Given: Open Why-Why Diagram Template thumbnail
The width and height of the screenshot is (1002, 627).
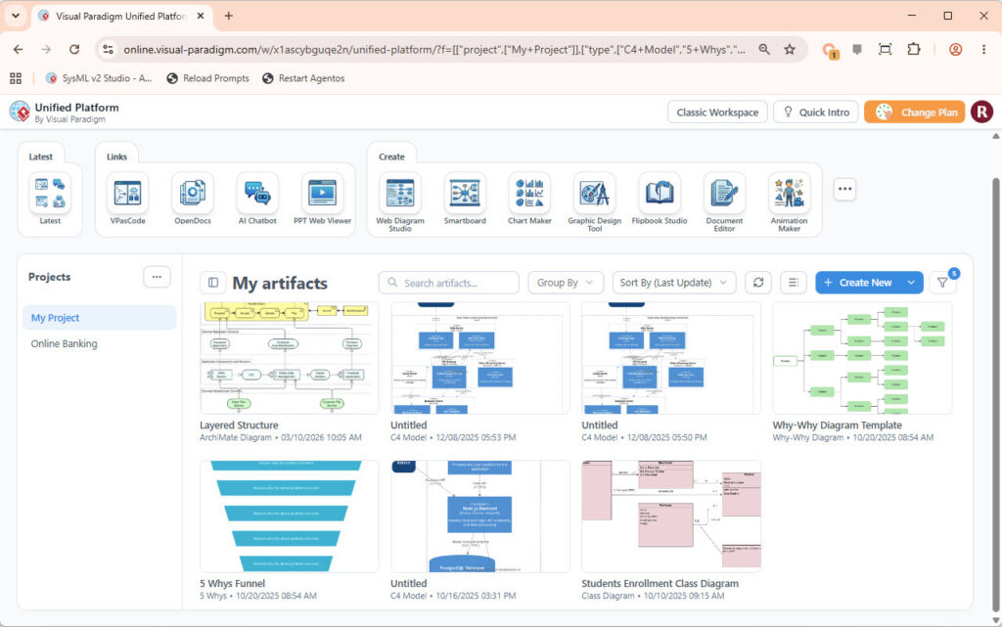Looking at the screenshot, I should (862, 358).
